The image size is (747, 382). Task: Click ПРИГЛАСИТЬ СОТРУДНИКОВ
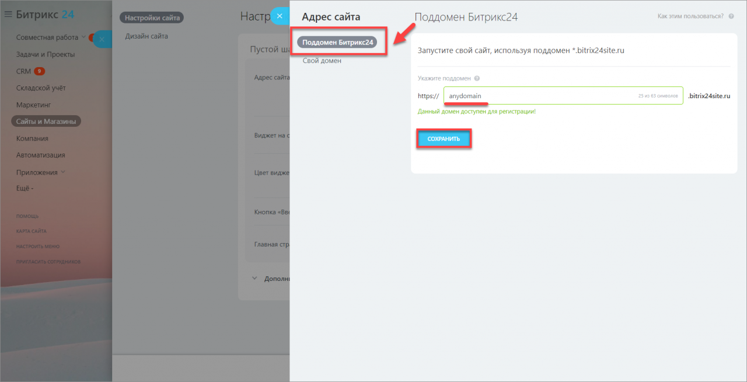(x=48, y=262)
